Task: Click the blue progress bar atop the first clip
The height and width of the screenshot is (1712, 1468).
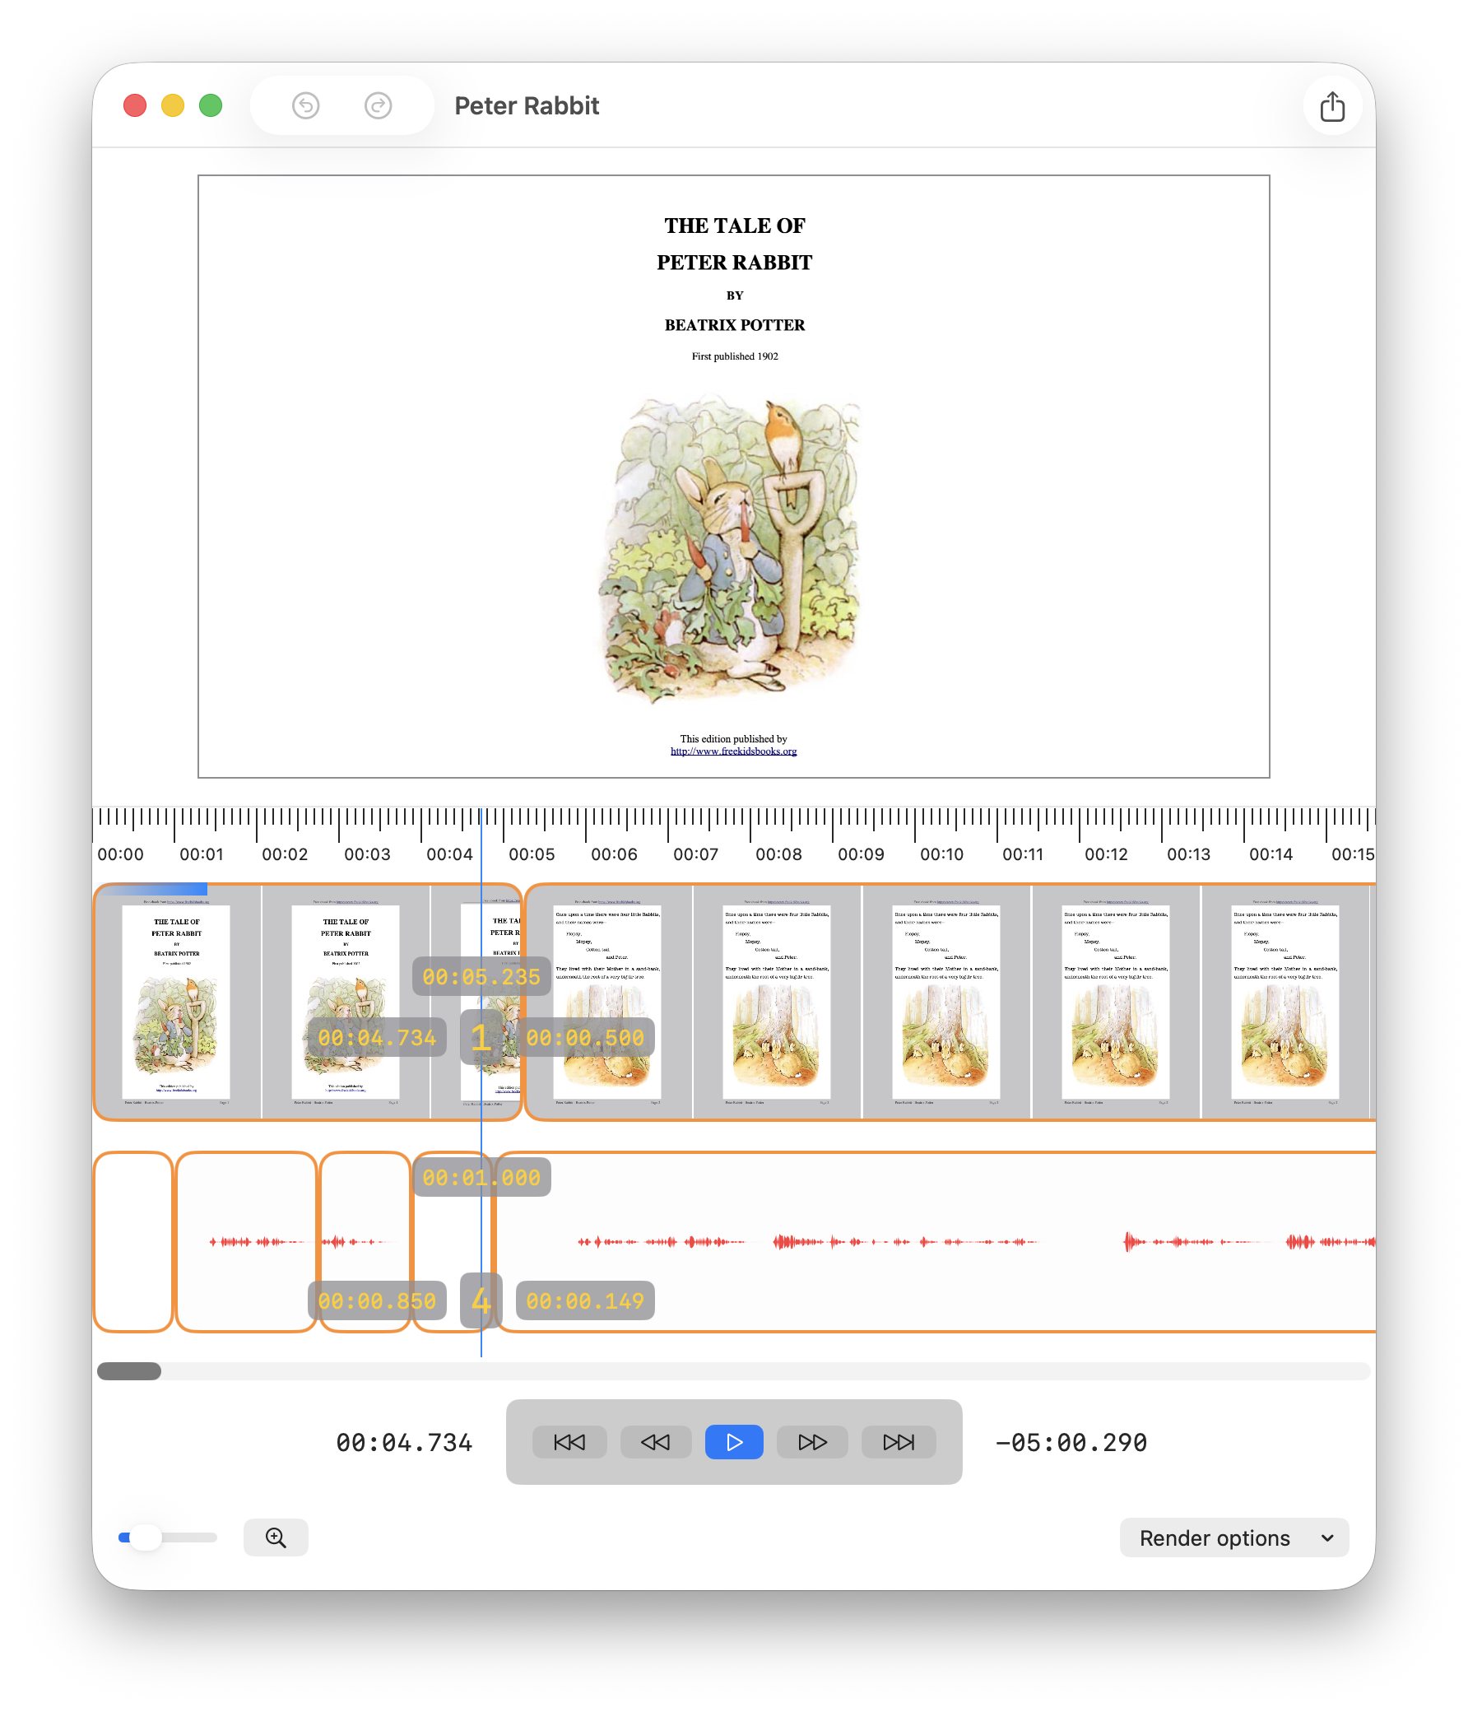Action: tap(152, 890)
